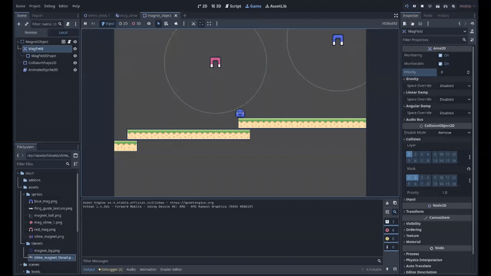Open Gravity Space Override dropdown

[455, 86]
